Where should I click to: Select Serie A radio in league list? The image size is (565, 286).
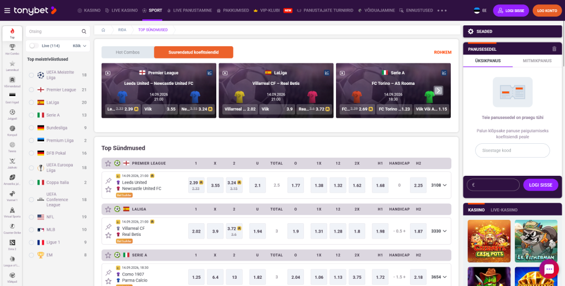point(31,115)
